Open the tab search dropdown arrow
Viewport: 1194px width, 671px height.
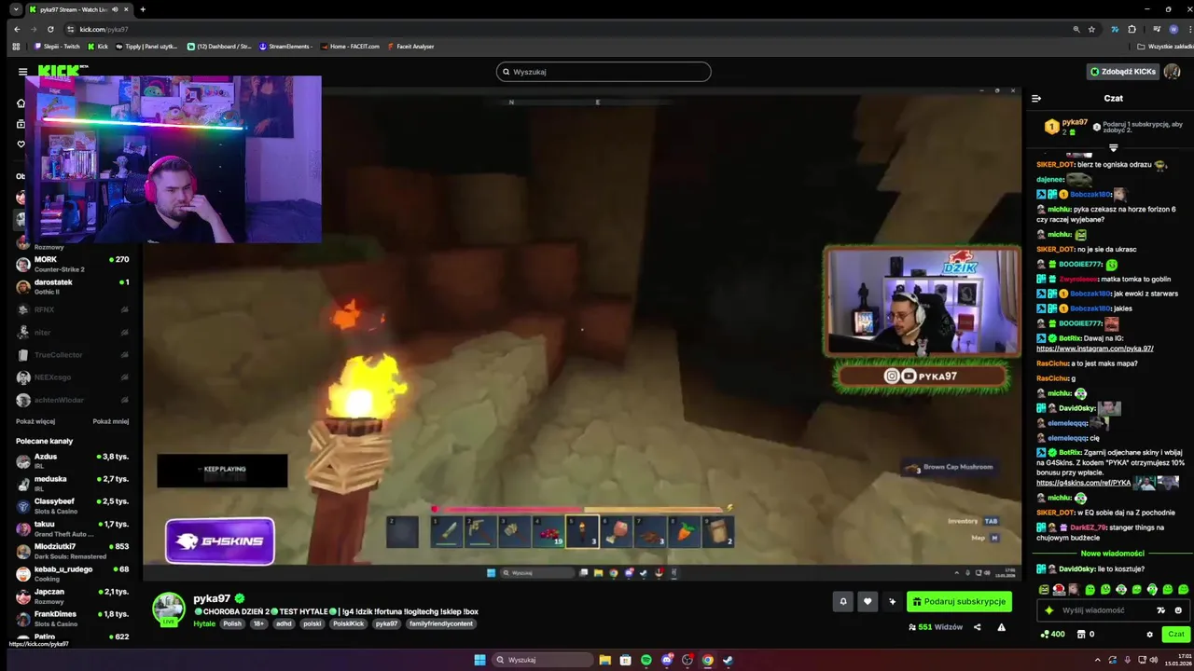[x=16, y=9]
